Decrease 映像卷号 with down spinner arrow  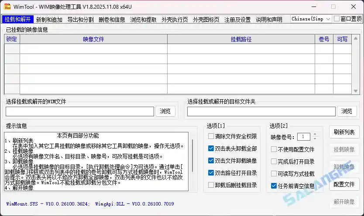315,138
